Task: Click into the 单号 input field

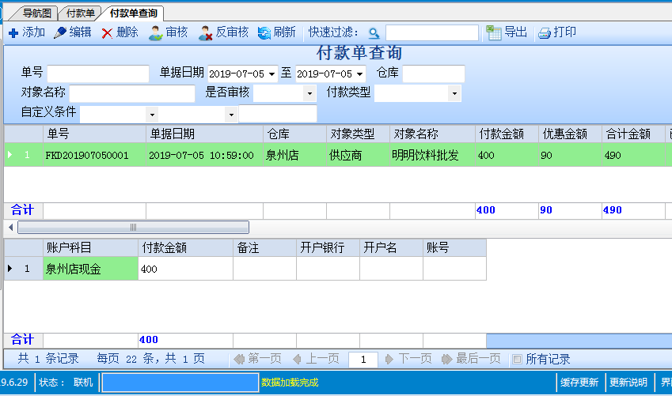Action: pyautogui.click(x=98, y=74)
